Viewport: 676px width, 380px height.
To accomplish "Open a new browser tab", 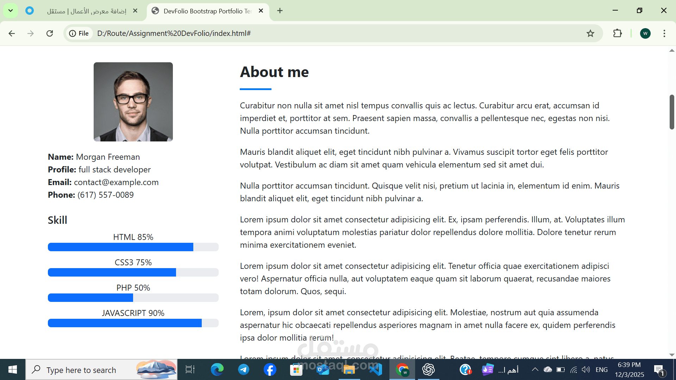I will click(280, 11).
